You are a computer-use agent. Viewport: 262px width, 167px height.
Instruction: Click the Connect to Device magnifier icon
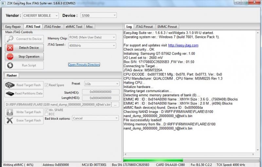[10, 39]
